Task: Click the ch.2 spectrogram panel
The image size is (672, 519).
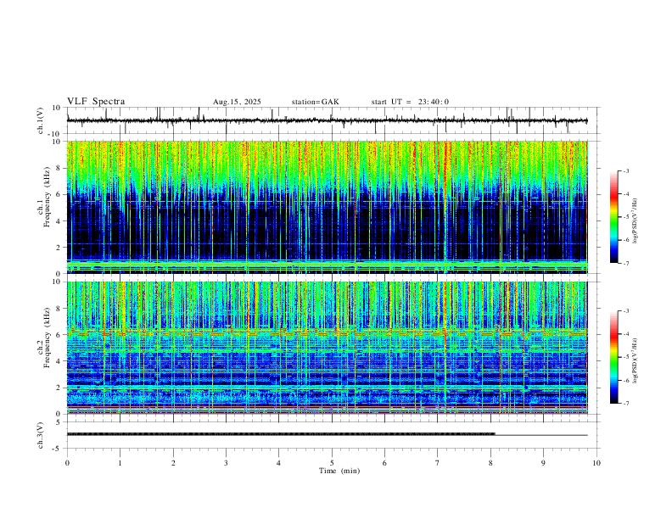Action: pos(327,348)
